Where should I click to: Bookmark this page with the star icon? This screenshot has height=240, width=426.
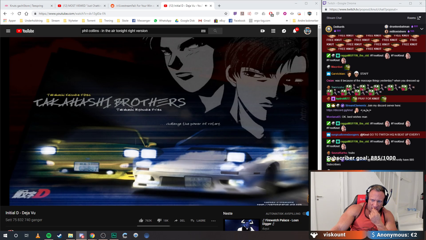(226, 14)
